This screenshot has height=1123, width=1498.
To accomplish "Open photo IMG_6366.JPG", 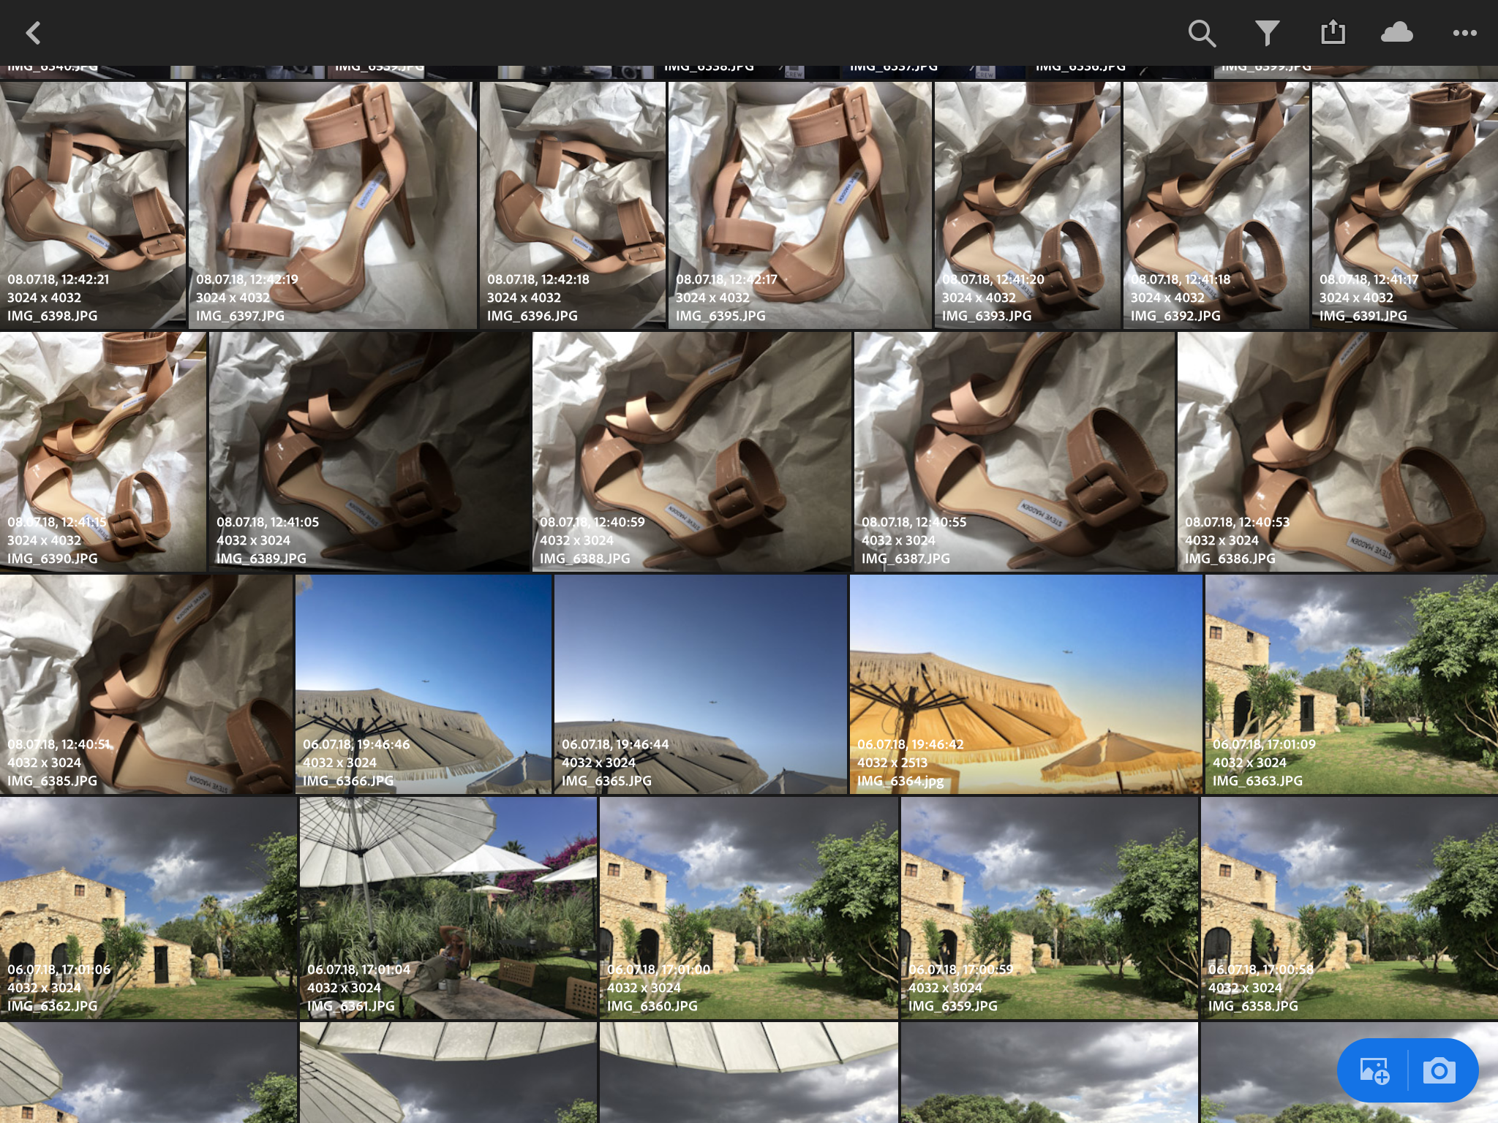I will (x=423, y=684).
